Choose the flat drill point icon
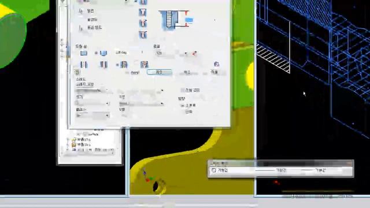The height and width of the screenshot is (208, 370). click(83, 53)
